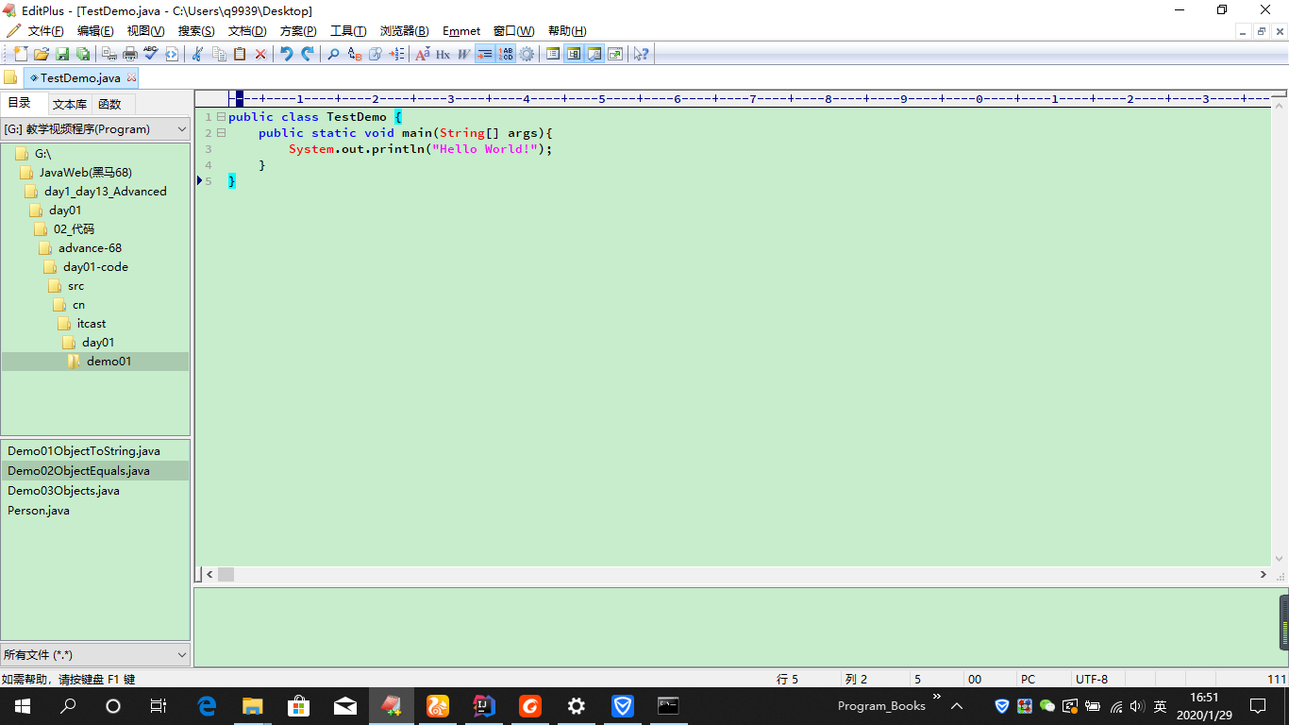Collapse the main method fold on line 2

(x=221, y=133)
